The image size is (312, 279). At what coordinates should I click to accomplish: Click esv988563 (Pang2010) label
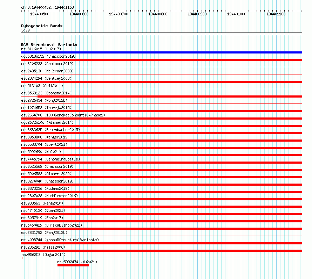coord(42,203)
